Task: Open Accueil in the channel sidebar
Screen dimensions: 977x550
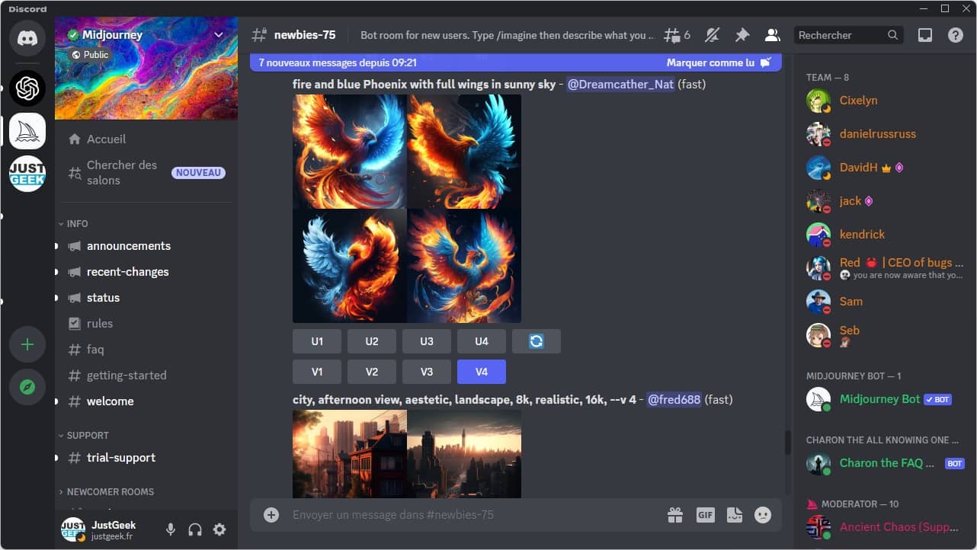Action: (x=146, y=139)
